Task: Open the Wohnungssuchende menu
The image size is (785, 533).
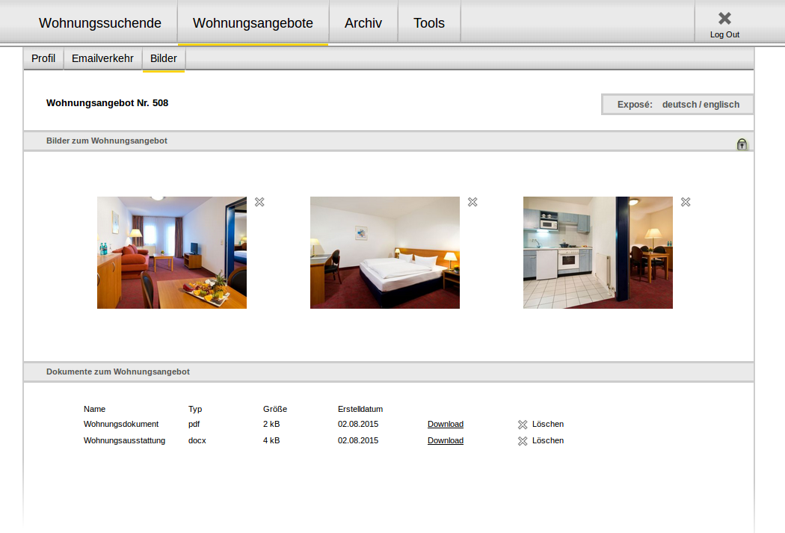Action: 100,23
